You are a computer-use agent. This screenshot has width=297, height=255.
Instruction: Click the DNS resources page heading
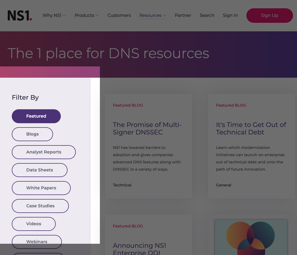click(x=108, y=53)
